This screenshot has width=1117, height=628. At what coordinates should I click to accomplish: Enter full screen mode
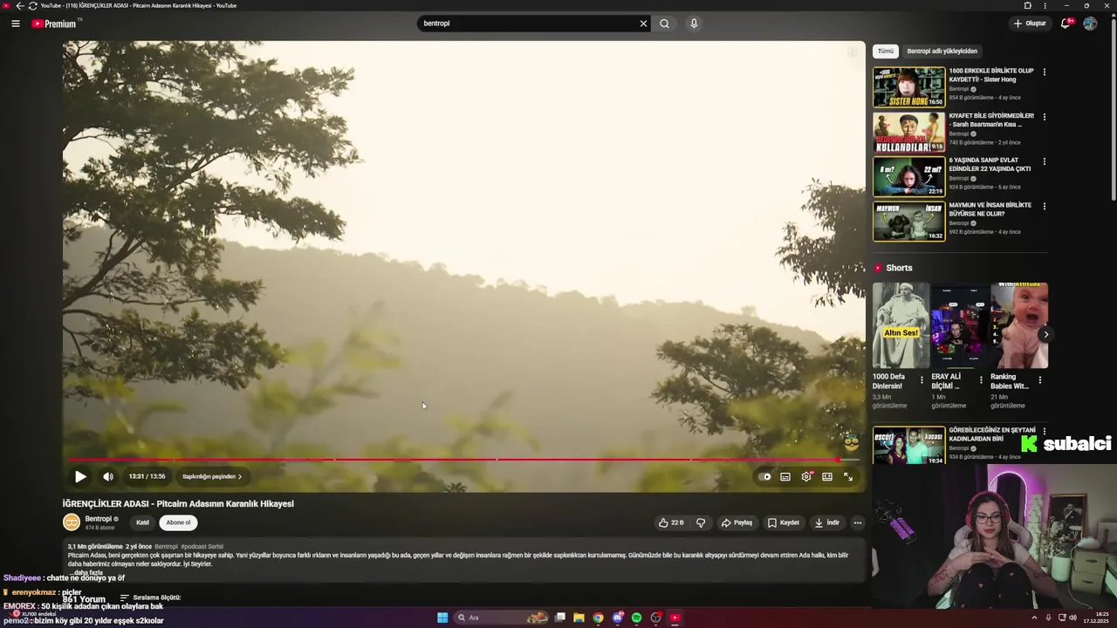tap(848, 476)
